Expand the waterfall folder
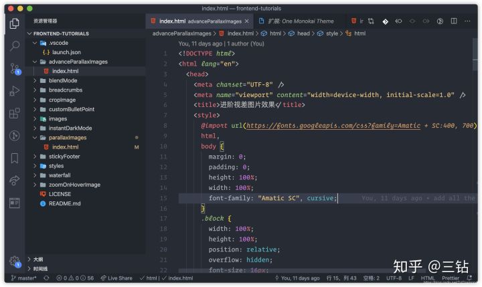The height and width of the screenshot is (287, 482). click(x=35, y=175)
